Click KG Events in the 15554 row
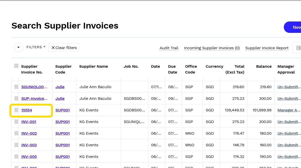Image resolution: width=301 pixels, height=168 pixels. pos(89,110)
